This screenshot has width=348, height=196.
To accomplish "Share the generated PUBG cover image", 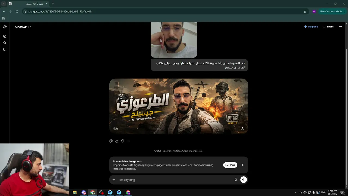I will pos(243,128).
